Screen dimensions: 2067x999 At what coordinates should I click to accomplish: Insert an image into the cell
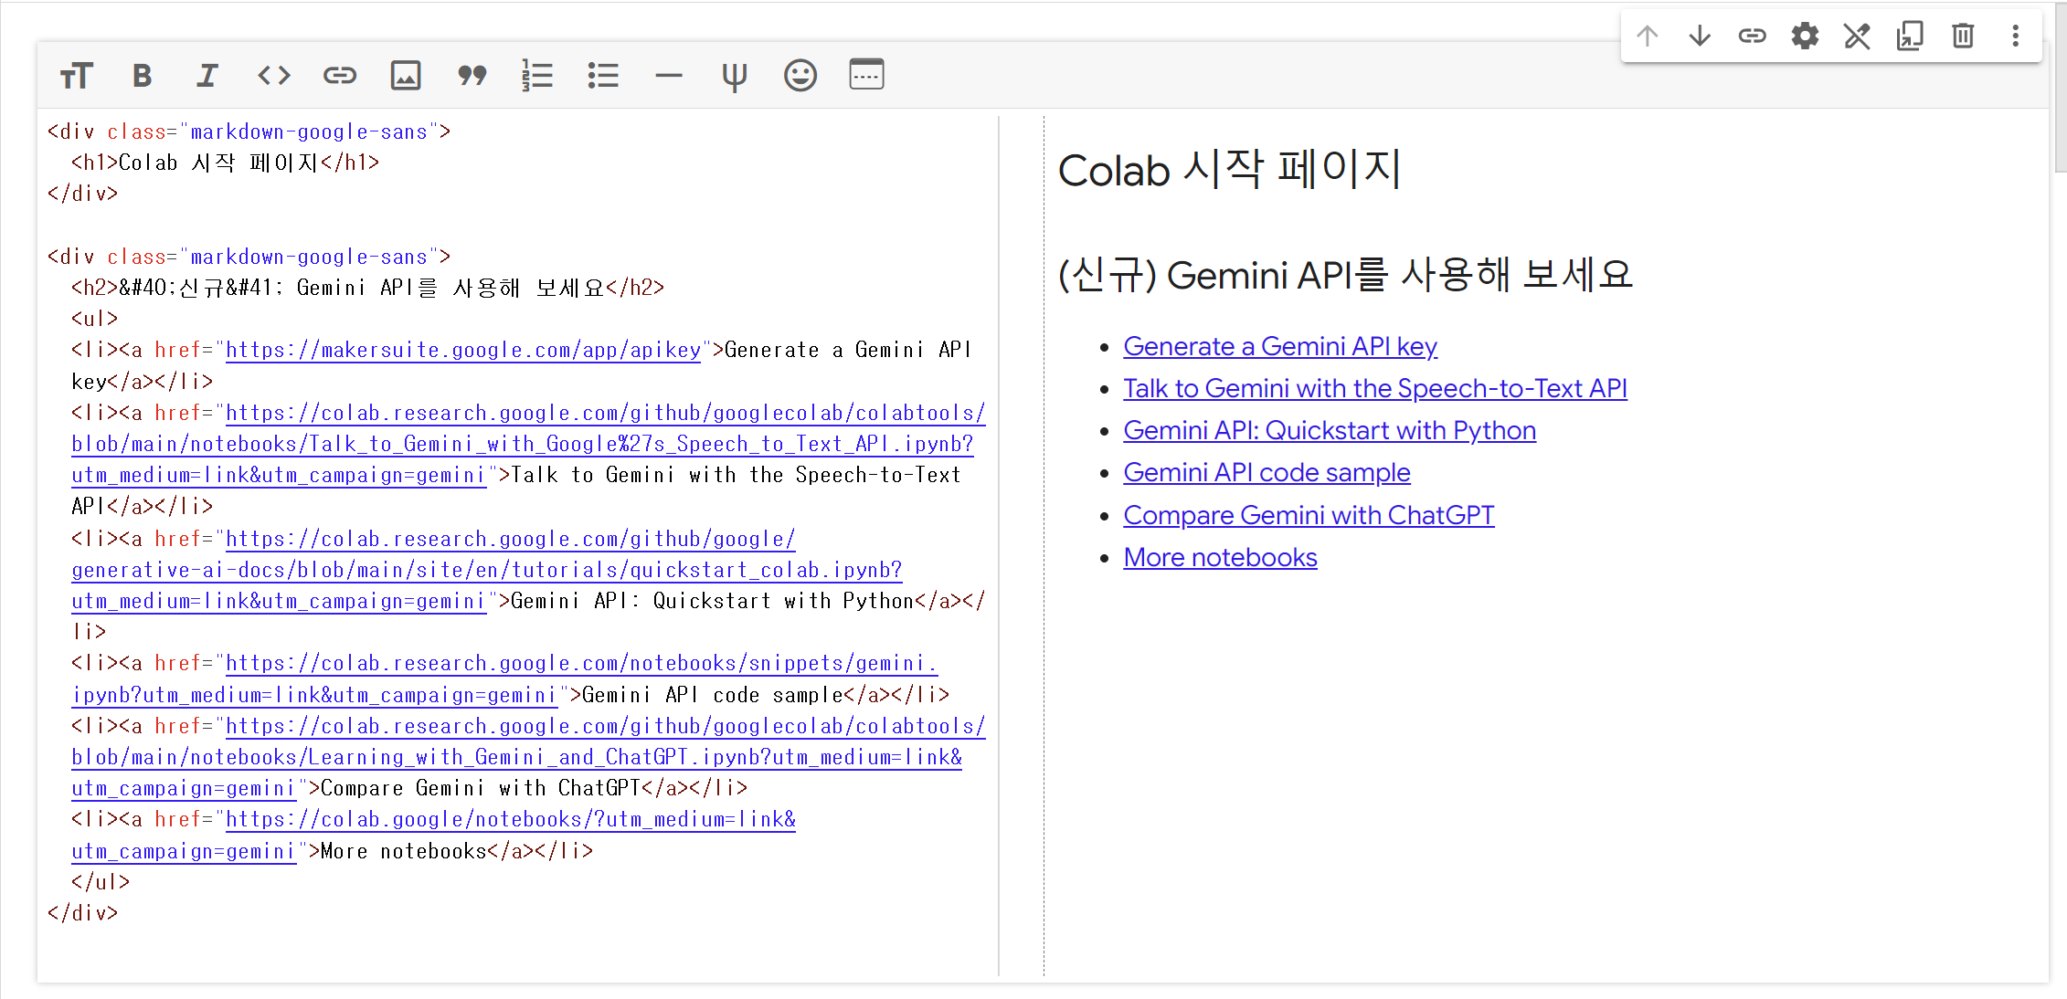point(406,75)
